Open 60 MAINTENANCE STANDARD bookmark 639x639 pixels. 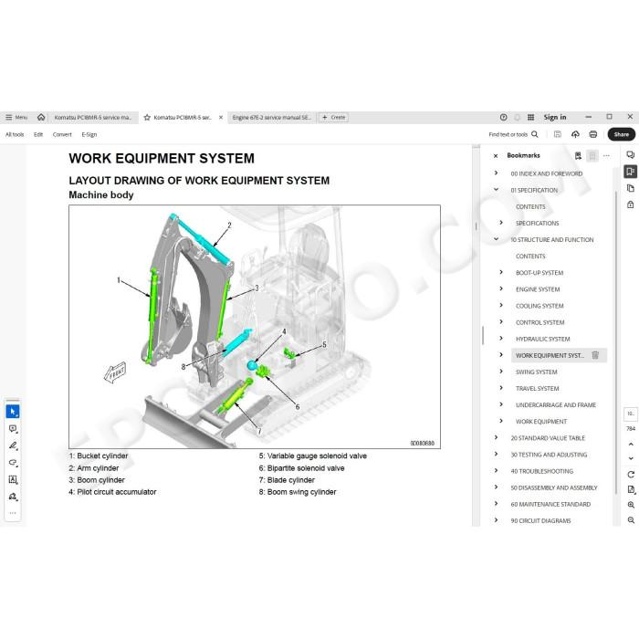tap(550, 504)
